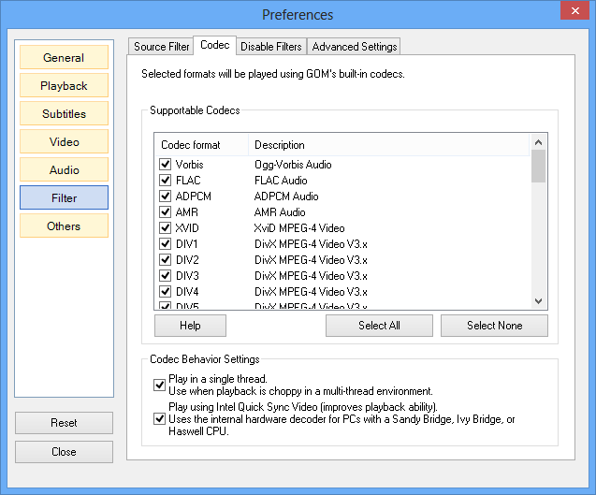Toggle the AMR codec checkbox

[166, 212]
